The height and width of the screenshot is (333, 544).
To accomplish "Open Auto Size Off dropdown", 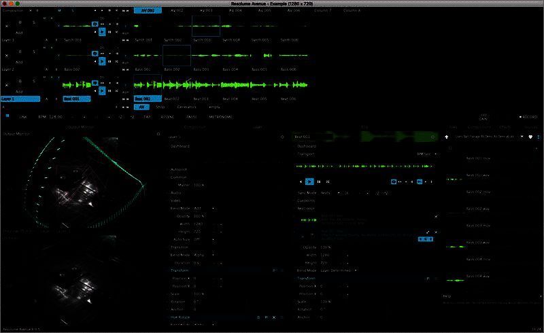I will click(x=204, y=240).
